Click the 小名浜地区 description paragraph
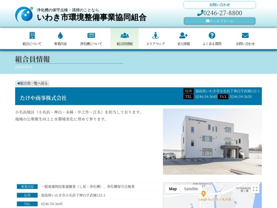This screenshot has width=277, height=208. 79,116
